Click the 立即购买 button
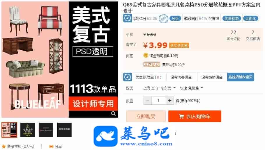 click(146, 116)
